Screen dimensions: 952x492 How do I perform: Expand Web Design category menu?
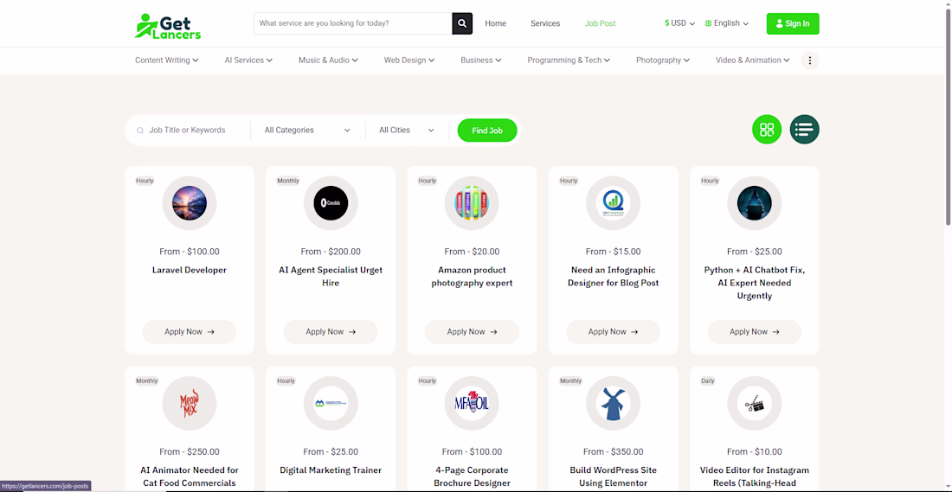point(409,60)
